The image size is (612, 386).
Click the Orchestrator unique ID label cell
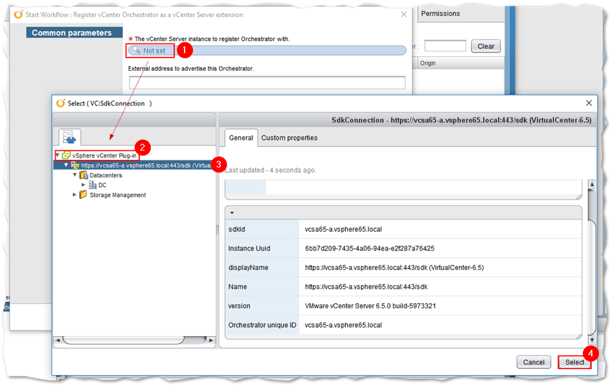point(262,325)
